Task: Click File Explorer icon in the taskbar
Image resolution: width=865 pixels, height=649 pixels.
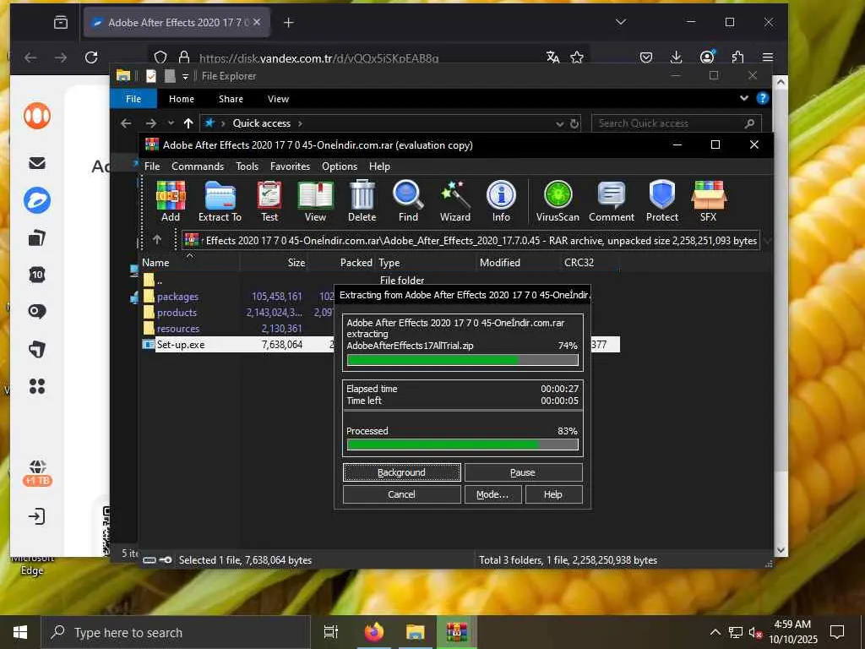Action: point(415,632)
